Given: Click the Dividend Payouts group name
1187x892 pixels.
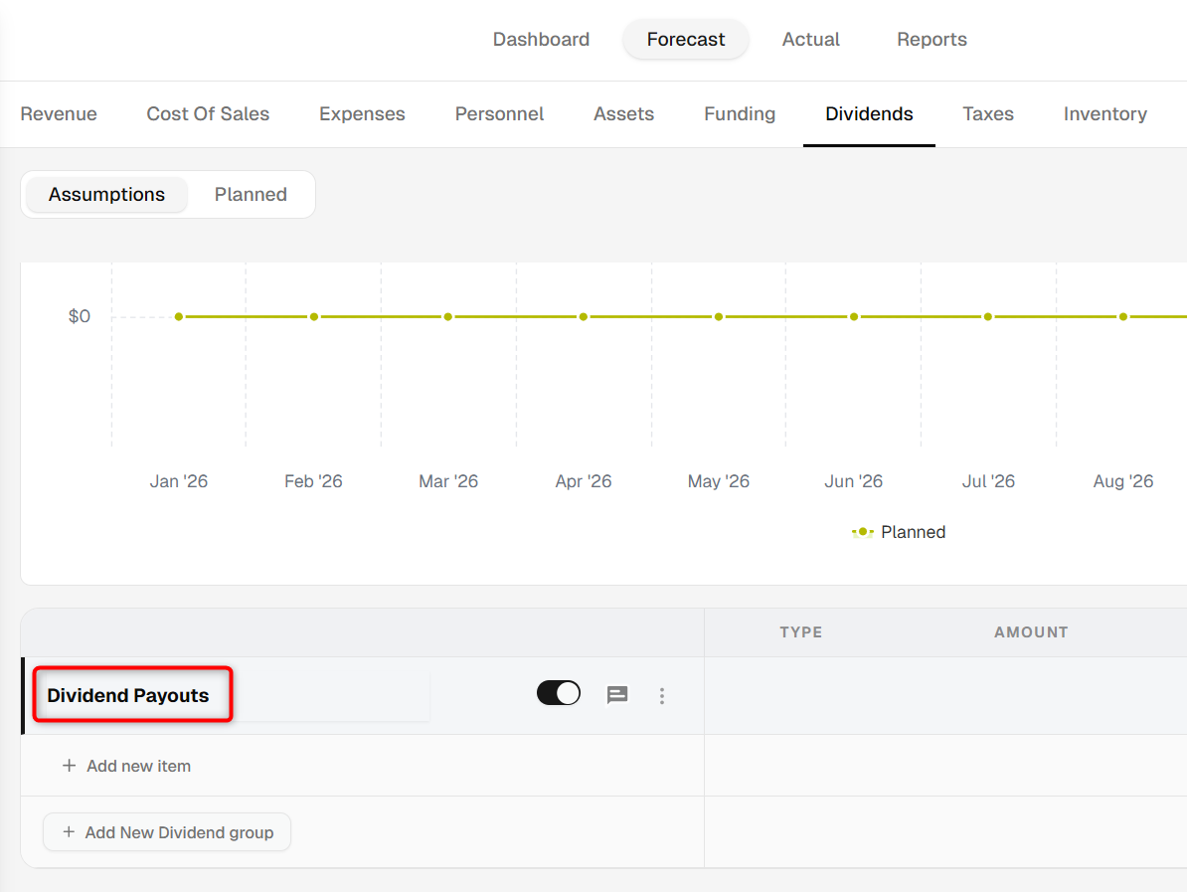Looking at the screenshot, I should click(128, 695).
